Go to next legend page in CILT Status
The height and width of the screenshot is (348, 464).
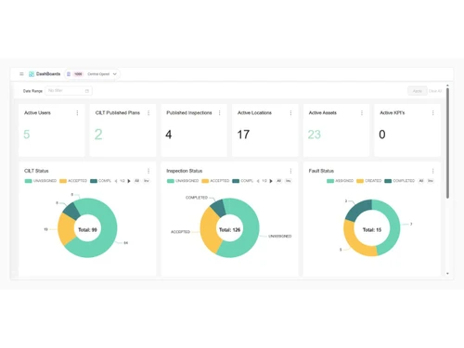129,181
